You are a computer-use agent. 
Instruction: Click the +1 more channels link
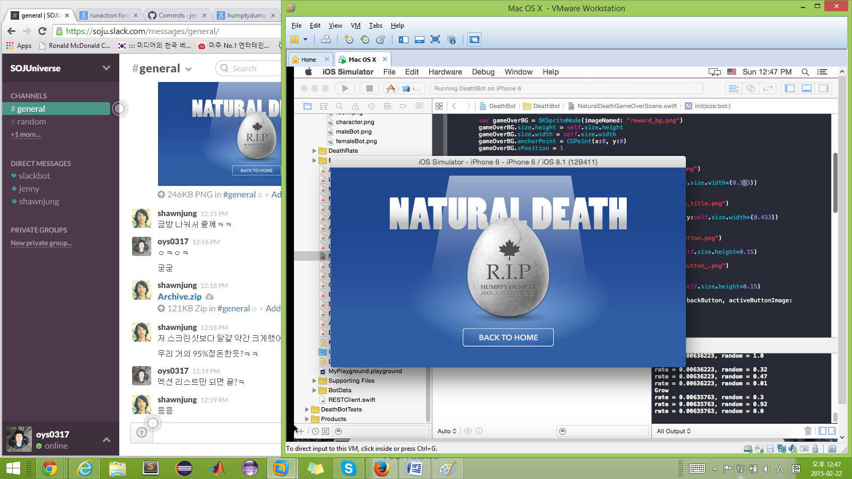(26, 135)
